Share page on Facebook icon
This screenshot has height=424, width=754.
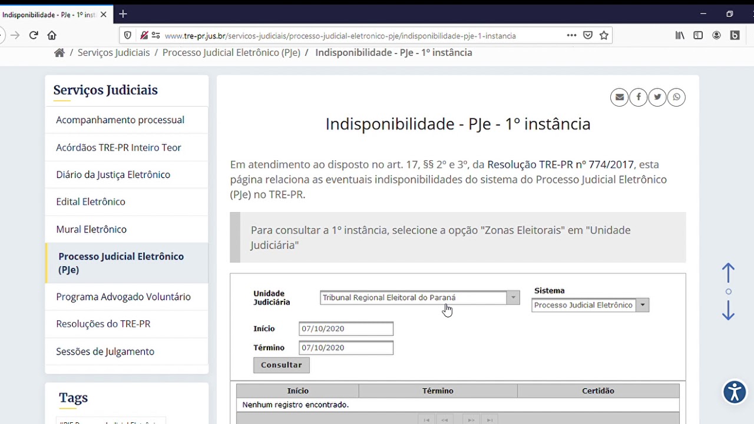(x=639, y=97)
